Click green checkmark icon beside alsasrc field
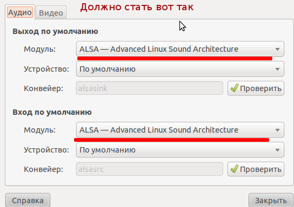 tap(235, 169)
